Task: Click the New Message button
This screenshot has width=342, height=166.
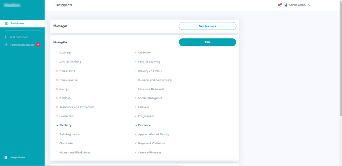Action: point(207,26)
